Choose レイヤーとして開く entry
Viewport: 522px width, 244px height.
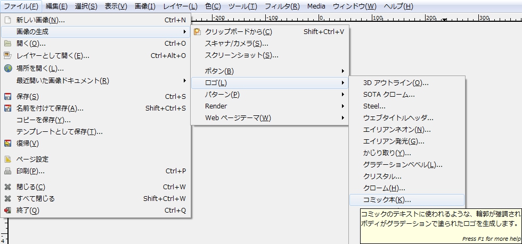pos(96,55)
